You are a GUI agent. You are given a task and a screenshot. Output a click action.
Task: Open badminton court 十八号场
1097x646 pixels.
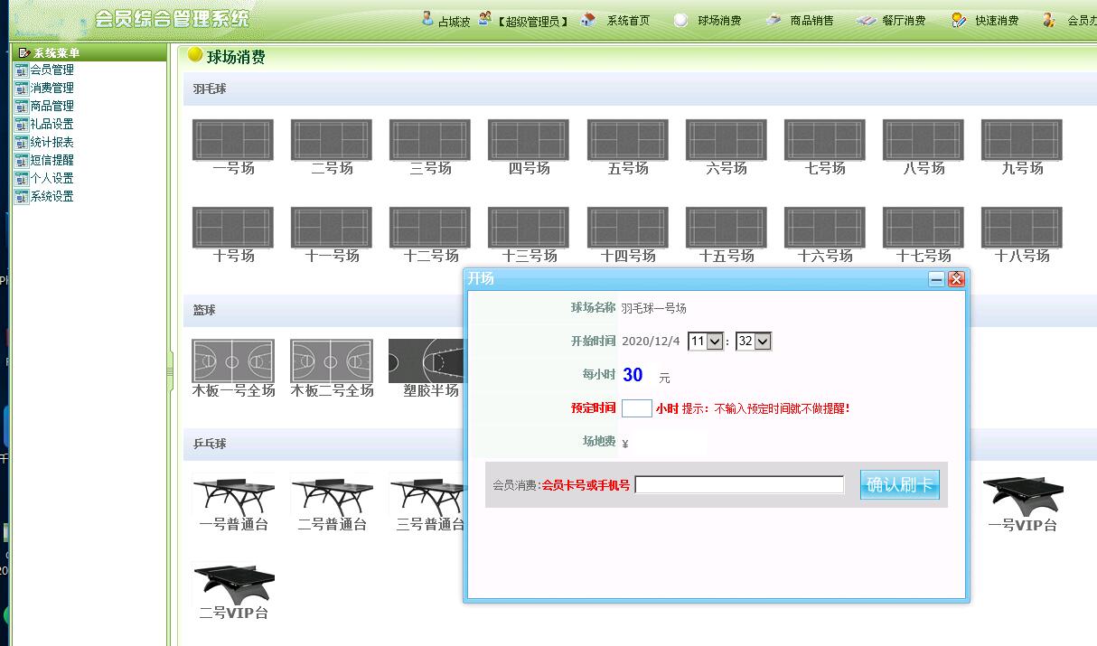1022,235
